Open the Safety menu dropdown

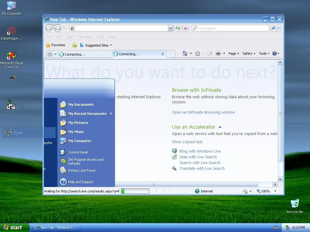(249, 53)
